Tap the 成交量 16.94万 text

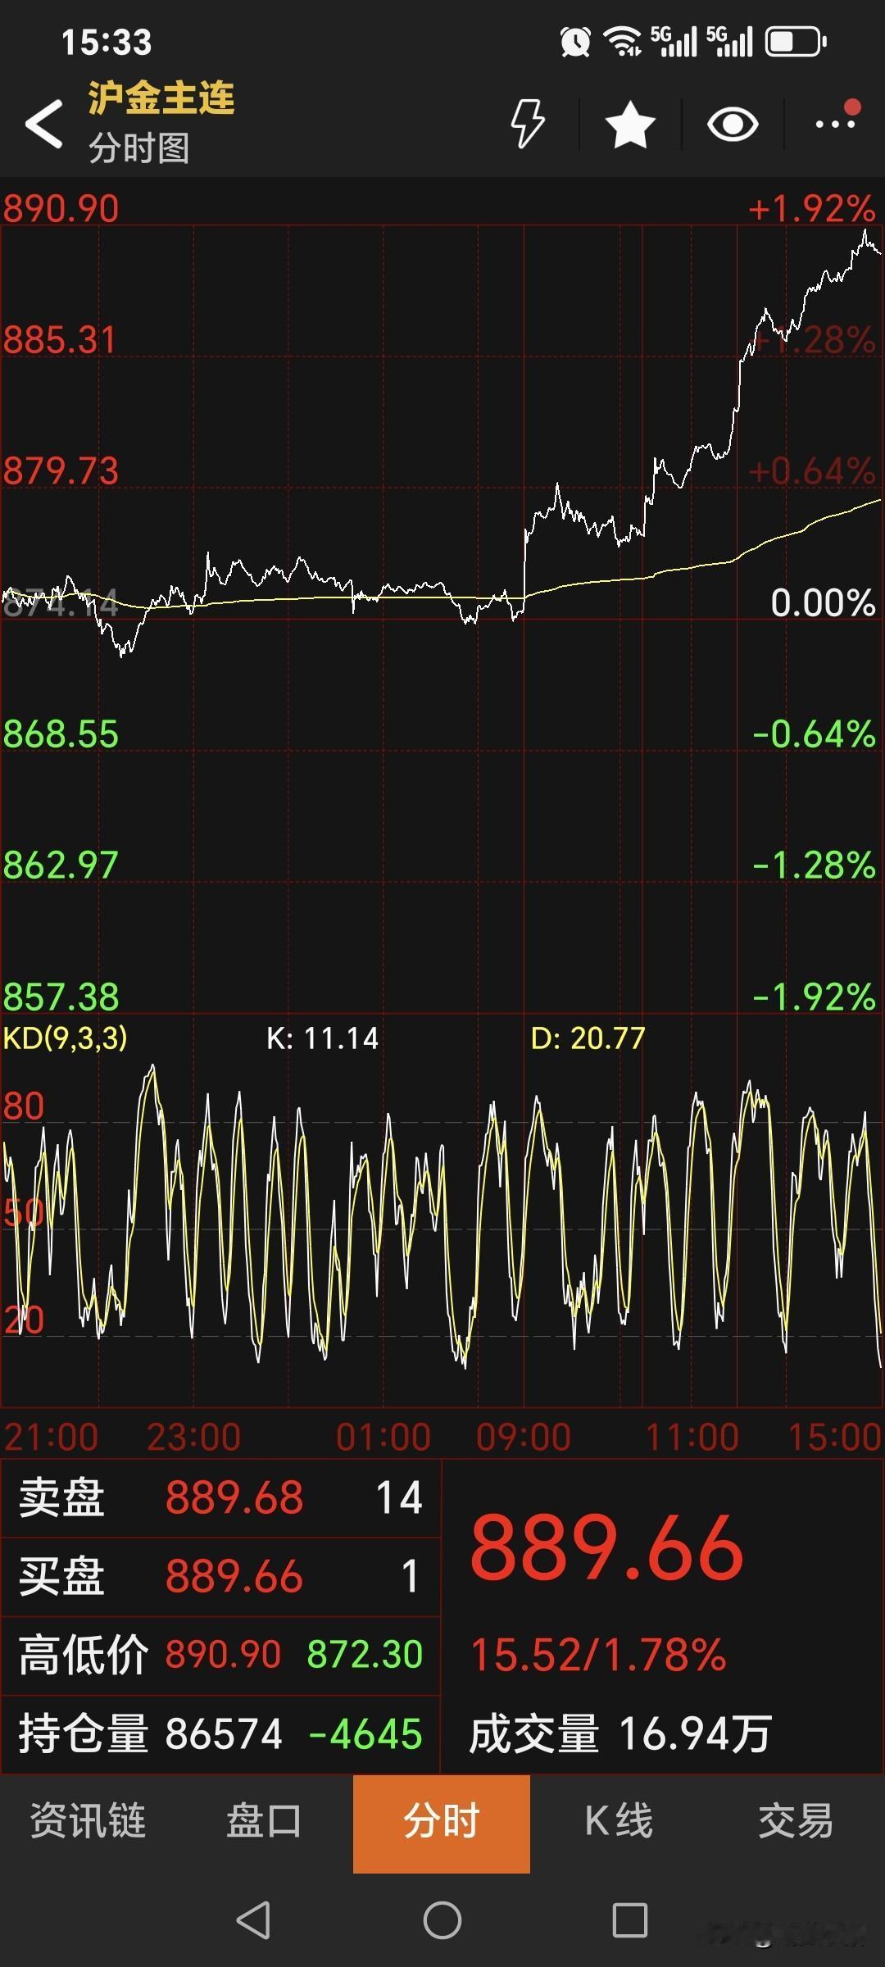(x=620, y=1733)
